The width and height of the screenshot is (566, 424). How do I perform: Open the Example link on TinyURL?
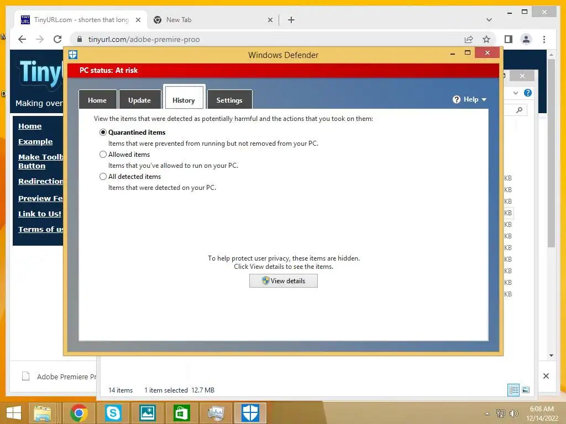[35, 142]
